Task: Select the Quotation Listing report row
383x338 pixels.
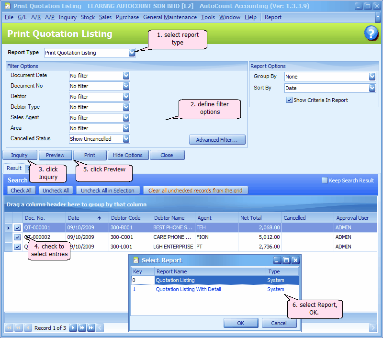Action: 214,281
